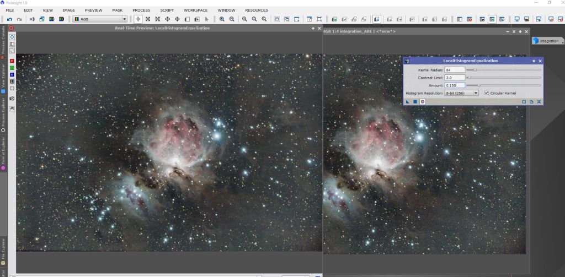Click the Apply square in LocalHistogramEqualization dialog
Viewport: 565px width, 277px height.
coord(415,102)
